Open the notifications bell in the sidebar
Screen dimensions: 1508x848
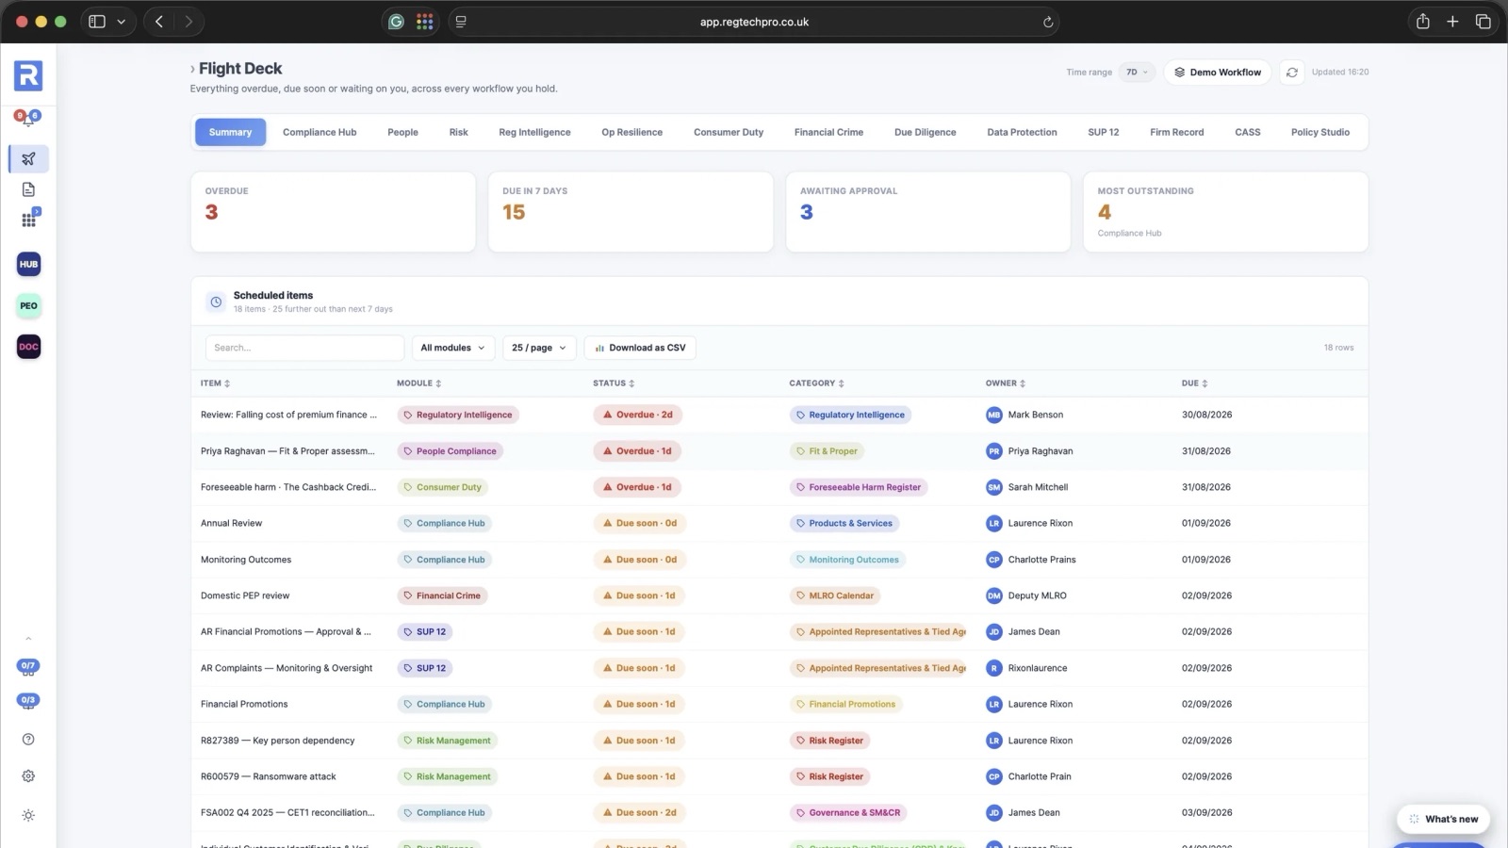click(x=27, y=118)
